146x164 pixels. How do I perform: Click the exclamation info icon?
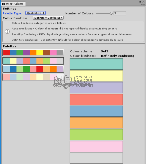point(7,32)
